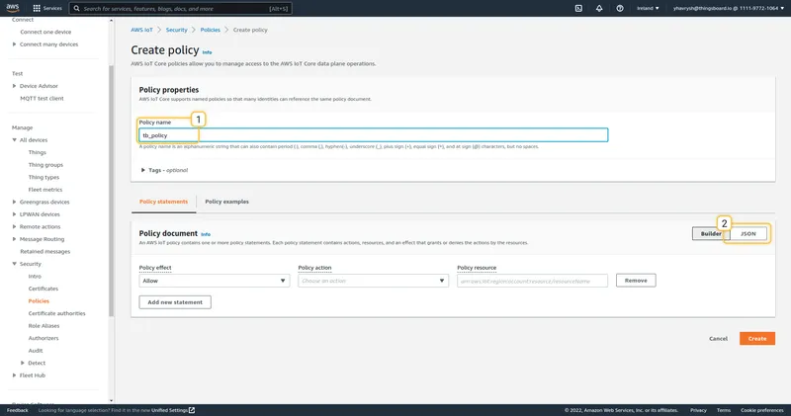Select the Builder editor mode
The width and height of the screenshot is (791, 416).
(x=710, y=233)
